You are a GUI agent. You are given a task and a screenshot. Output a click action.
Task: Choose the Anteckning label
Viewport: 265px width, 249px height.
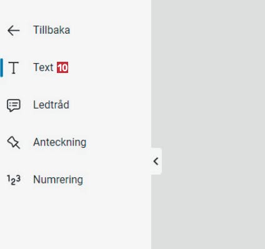click(x=59, y=142)
